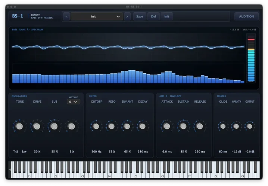This screenshot has height=186, width=268.
Task: Click the oscillator knob showing 5 %
Action: [72, 126]
